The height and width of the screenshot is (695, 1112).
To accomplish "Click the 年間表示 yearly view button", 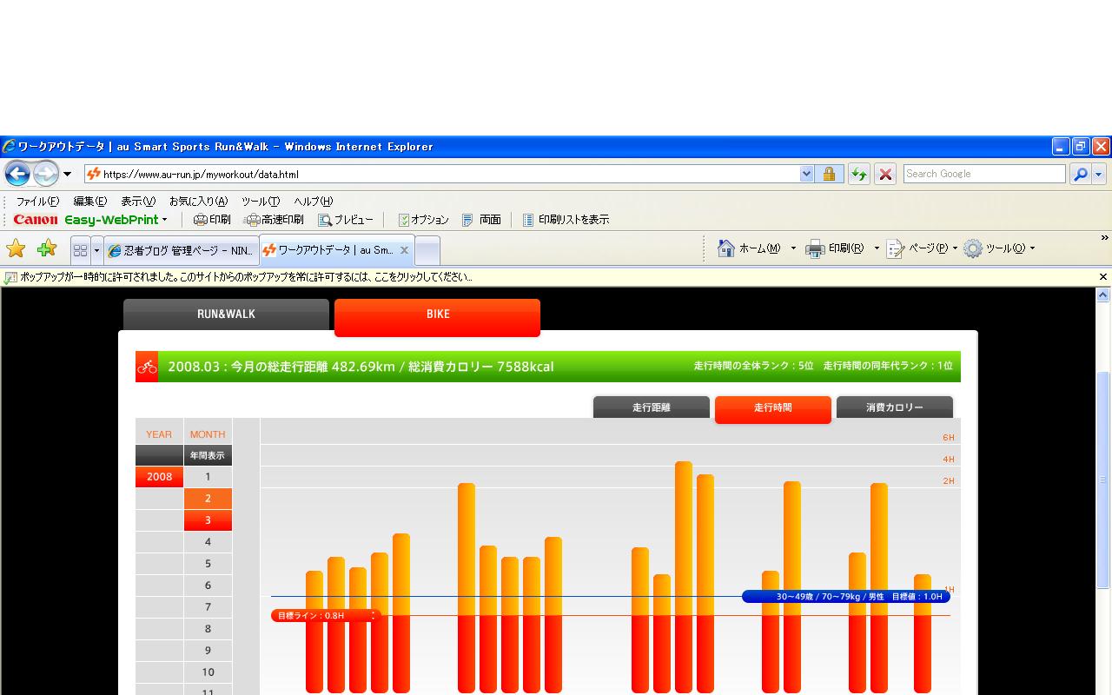I will 208,455.
